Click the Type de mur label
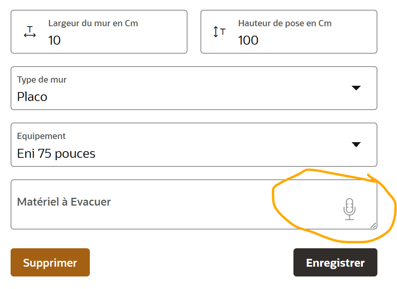 pos(42,79)
